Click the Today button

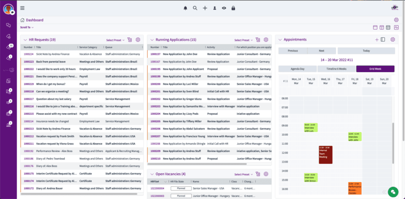[x=367, y=51]
